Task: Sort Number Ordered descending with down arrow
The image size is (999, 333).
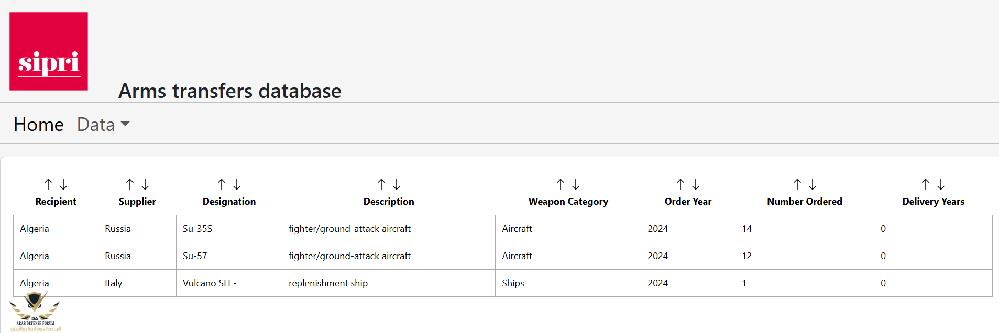Action: click(813, 184)
